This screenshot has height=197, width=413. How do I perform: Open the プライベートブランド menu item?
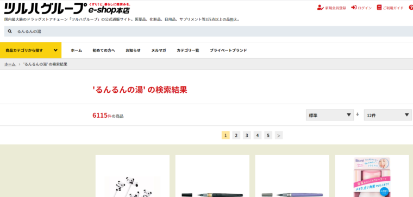tap(228, 50)
